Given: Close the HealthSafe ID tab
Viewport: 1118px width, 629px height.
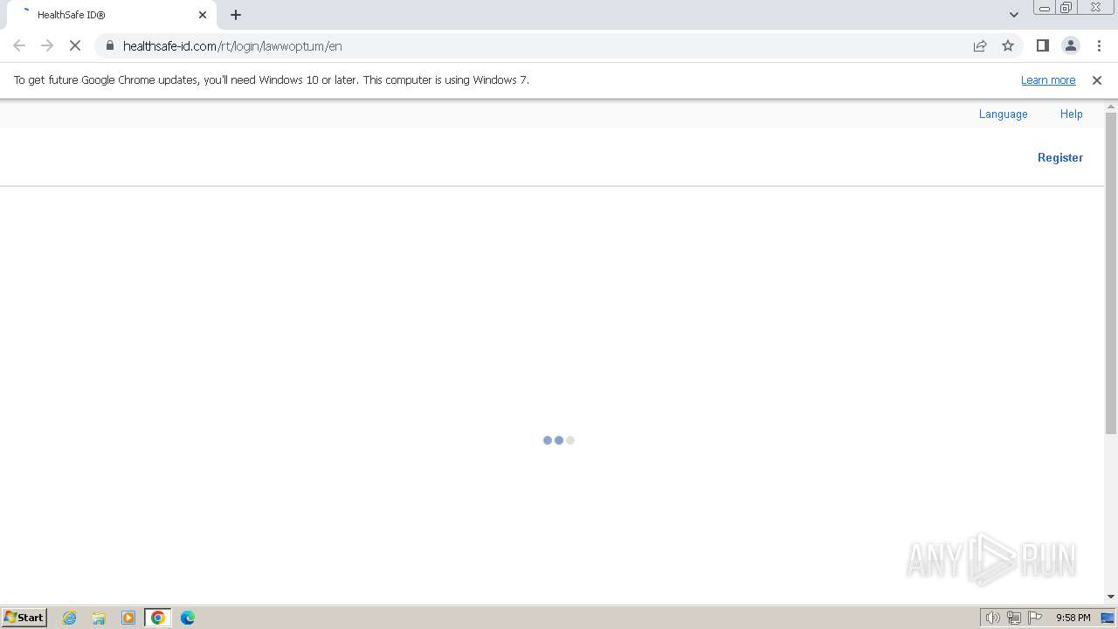Looking at the screenshot, I should 203,15.
